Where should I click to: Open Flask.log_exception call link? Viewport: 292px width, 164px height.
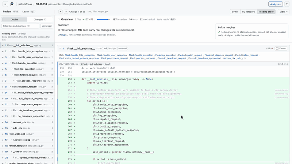(166, 55)
